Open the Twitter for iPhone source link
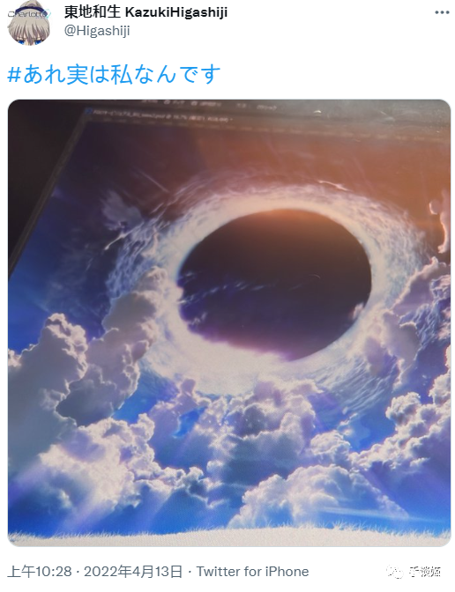This screenshot has height=592, width=455. 252,571
